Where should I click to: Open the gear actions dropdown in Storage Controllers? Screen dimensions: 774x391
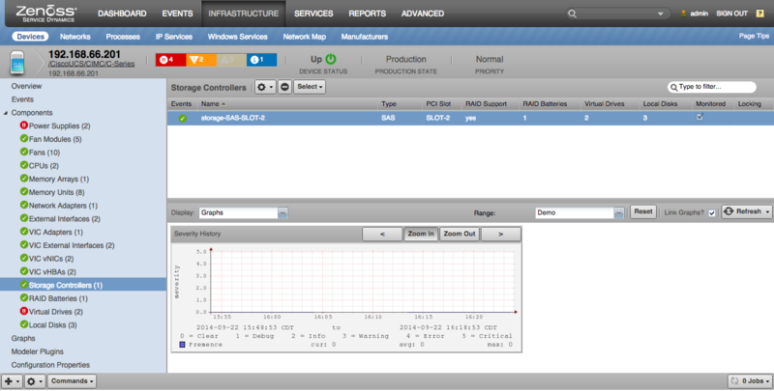pos(265,87)
